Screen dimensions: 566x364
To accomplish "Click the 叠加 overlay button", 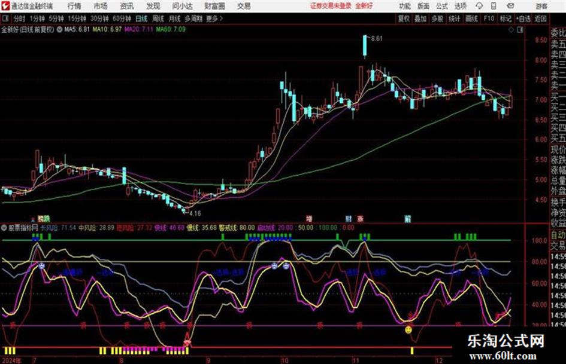I will point(420,19).
